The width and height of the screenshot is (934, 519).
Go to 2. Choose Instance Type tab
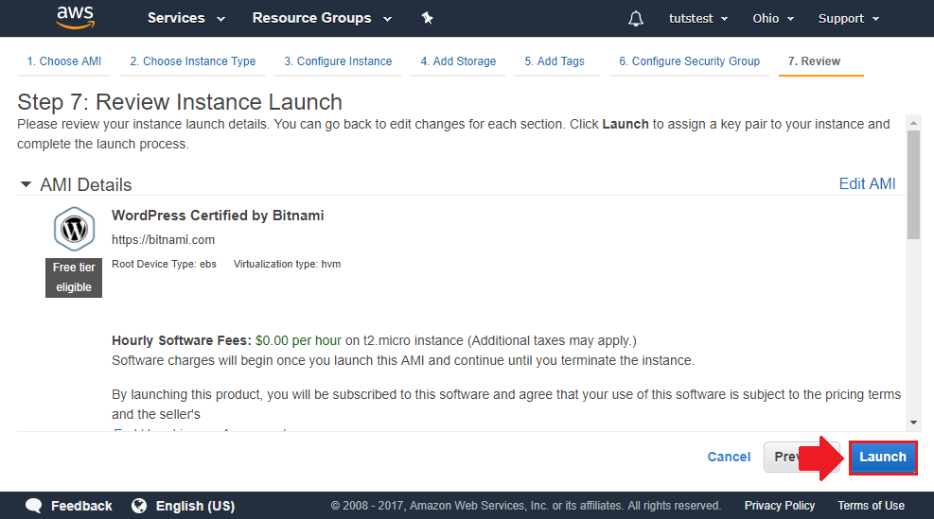click(x=192, y=61)
